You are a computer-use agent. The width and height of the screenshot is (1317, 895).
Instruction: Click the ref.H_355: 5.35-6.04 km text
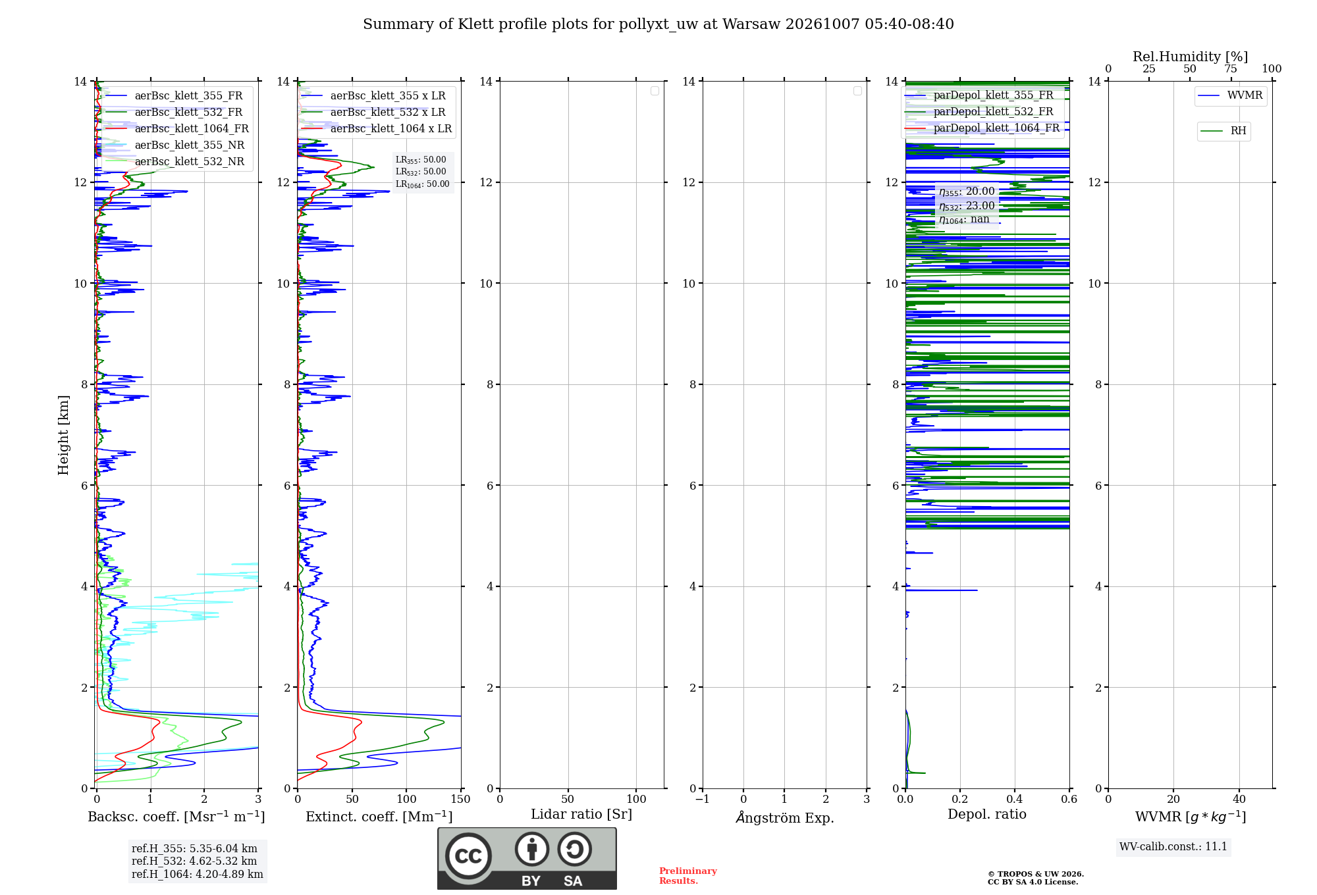click(x=194, y=849)
